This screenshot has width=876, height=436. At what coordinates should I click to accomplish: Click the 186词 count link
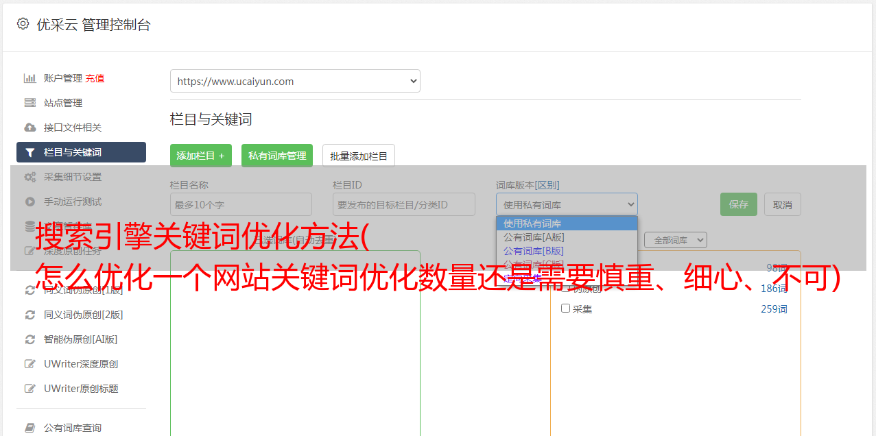(774, 289)
